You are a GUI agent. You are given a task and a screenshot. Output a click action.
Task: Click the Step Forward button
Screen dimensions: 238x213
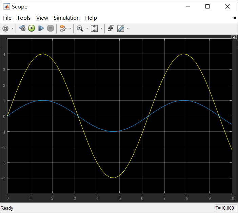tap(41, 28)
